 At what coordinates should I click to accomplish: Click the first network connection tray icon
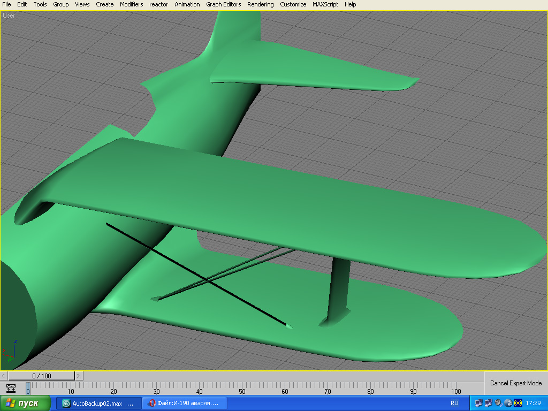[478, 404]
